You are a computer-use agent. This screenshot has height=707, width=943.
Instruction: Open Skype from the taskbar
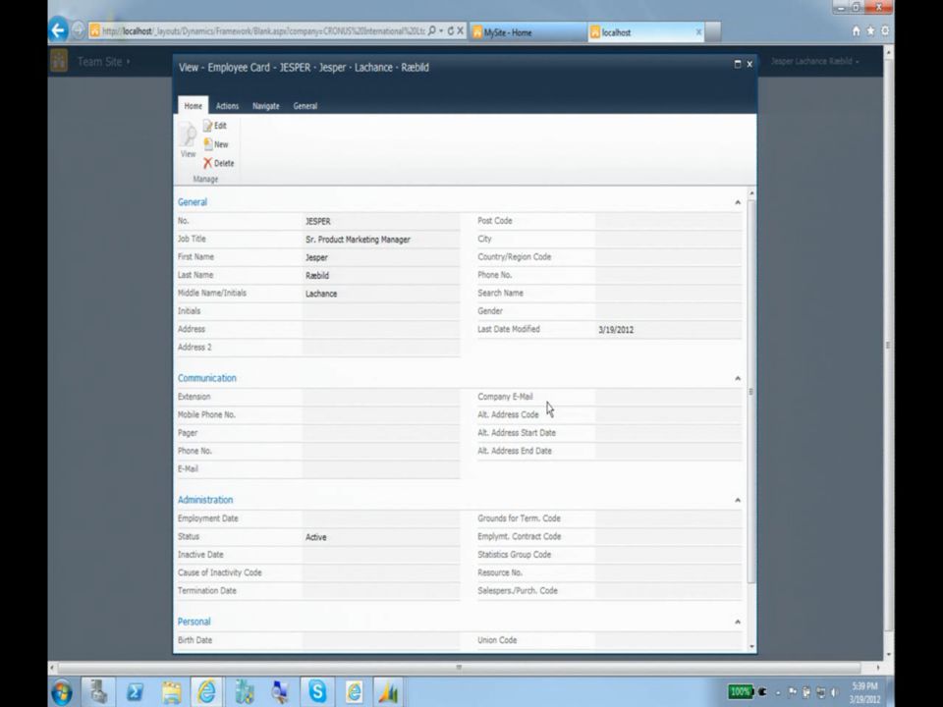(317, 692)
